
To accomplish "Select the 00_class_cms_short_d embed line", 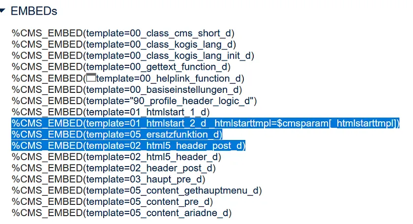I will (123, 33).
